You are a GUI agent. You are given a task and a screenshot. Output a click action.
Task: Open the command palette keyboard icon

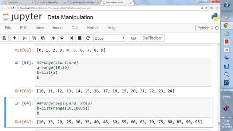click(x=134, y=38)
